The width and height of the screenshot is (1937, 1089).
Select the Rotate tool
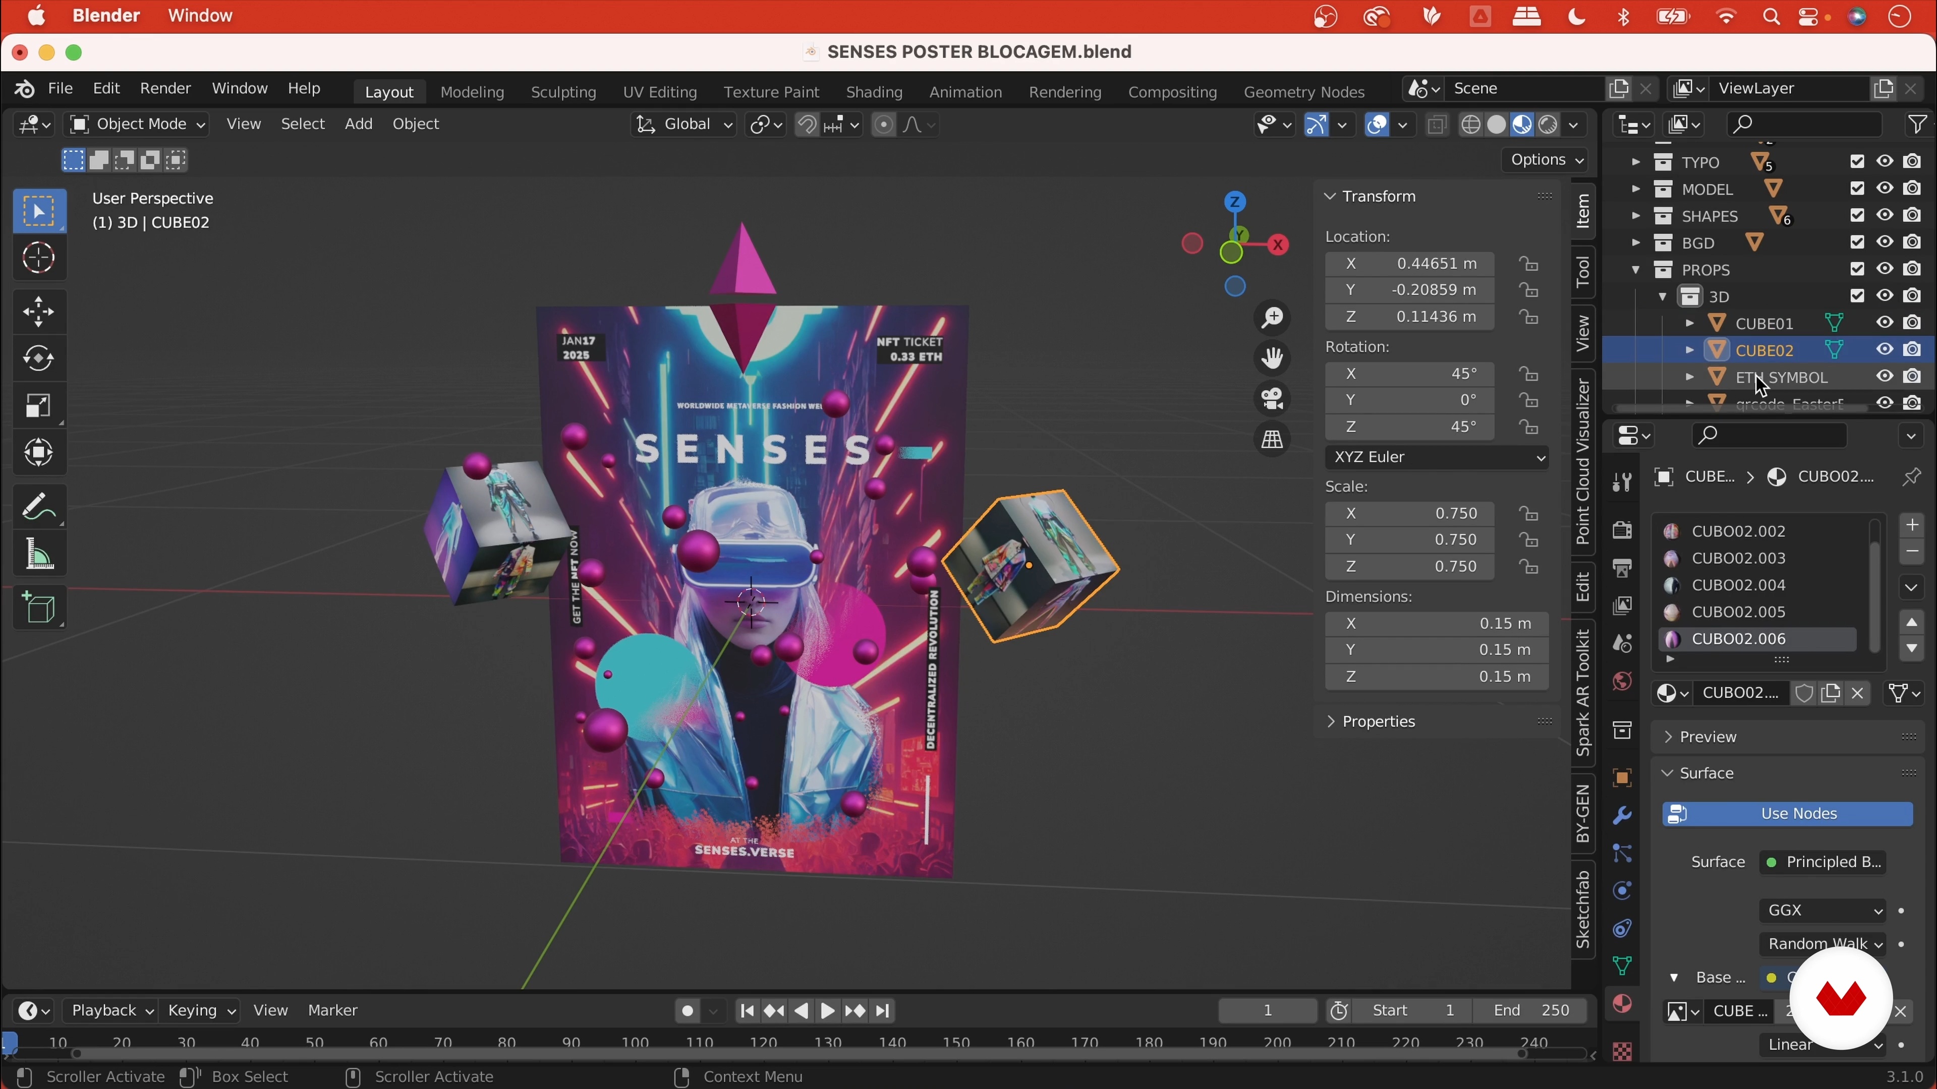pos(39,358)
